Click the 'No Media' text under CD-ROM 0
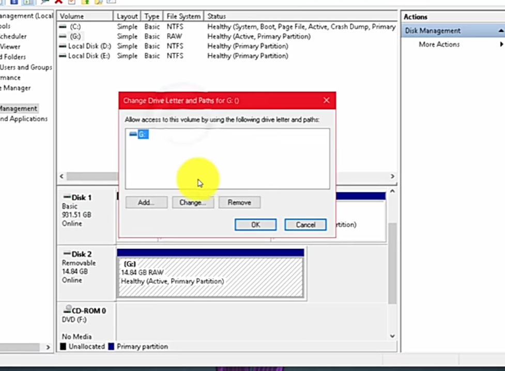 point(76,336)
